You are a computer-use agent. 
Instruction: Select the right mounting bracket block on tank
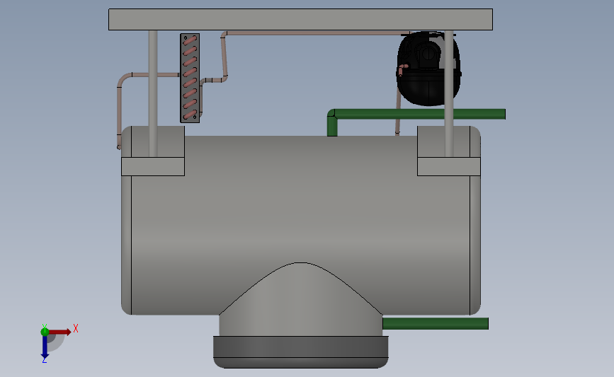[449, 167]
